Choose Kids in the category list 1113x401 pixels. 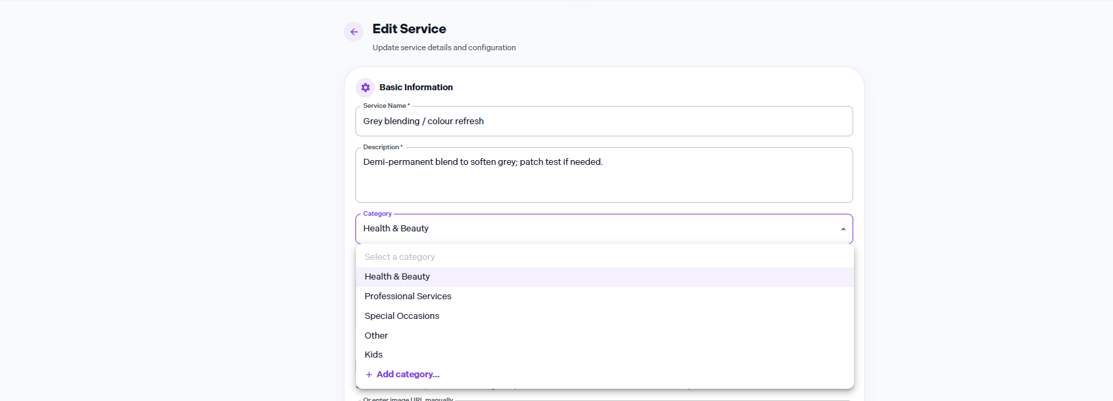coord(604,355)
